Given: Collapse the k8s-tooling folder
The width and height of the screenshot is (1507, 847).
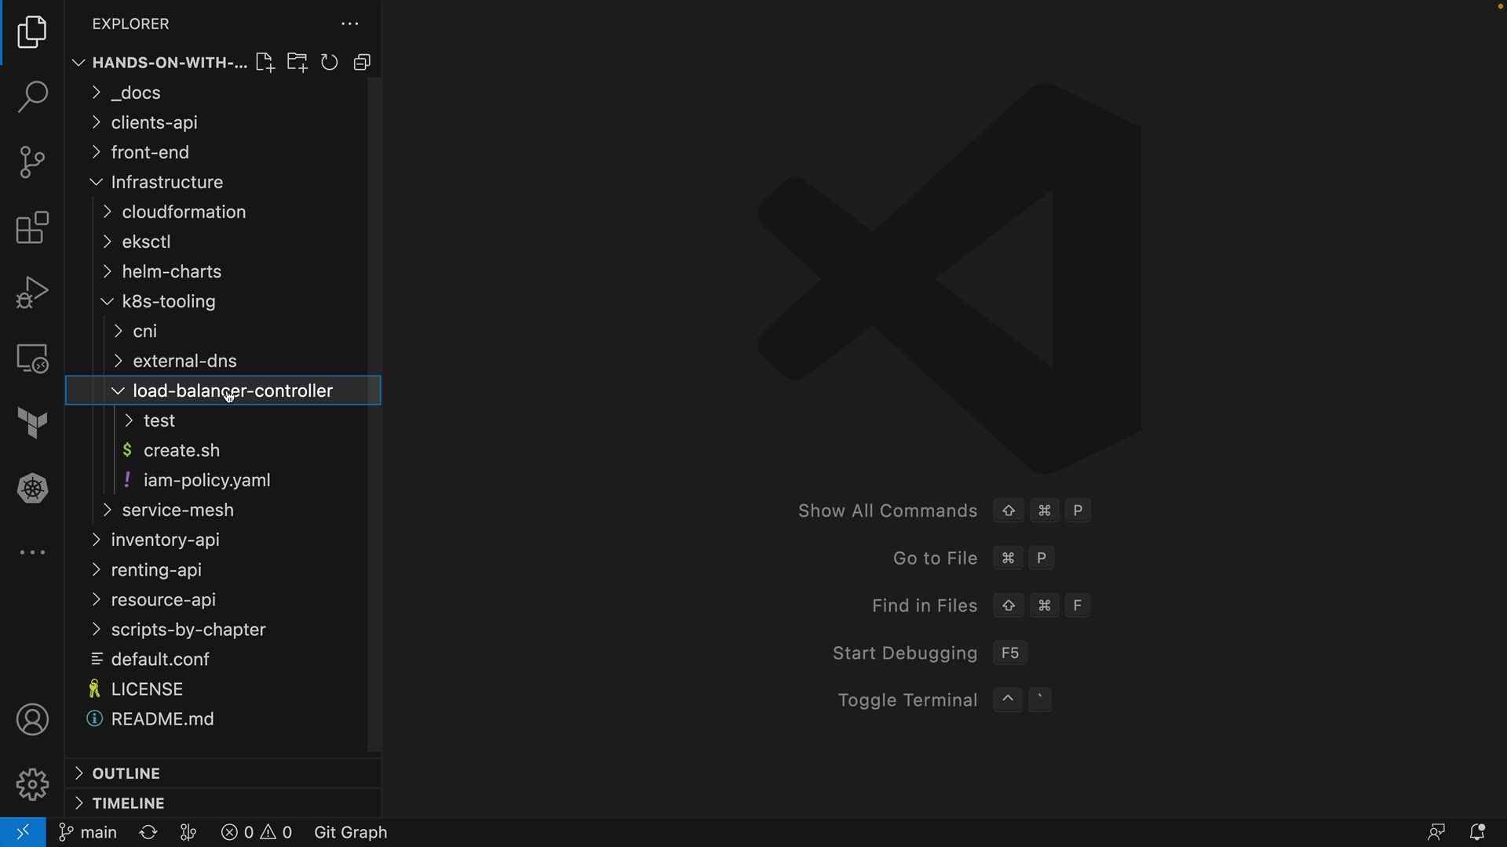Looking at the screenshot, I should tap(168, 301).
